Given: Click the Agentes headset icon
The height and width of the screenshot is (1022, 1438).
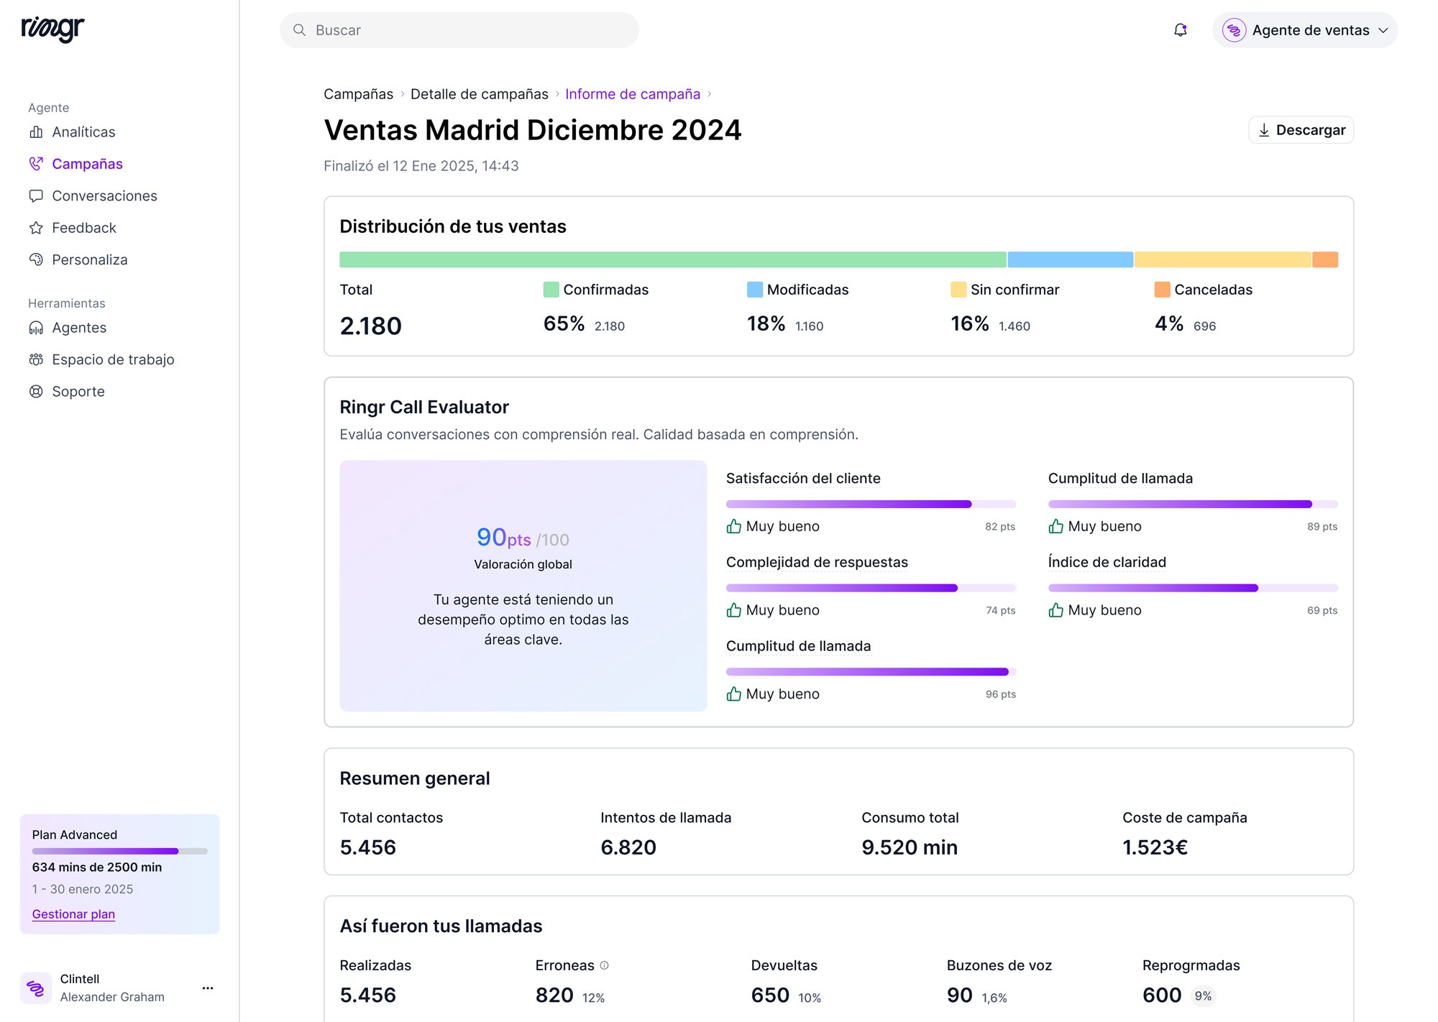Looking at the screenshot, I should click(36, 328).
